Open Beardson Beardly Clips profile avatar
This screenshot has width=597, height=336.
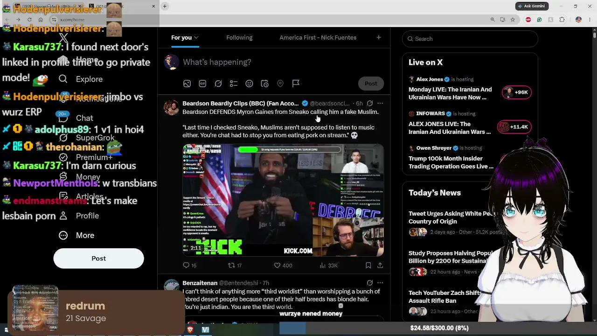[172, 107]
